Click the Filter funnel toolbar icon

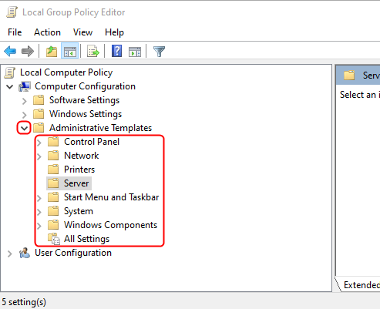coord(159,52)
